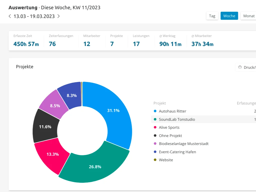
Task: Go to next week with right chevron
Action: [x=58, y=16]
